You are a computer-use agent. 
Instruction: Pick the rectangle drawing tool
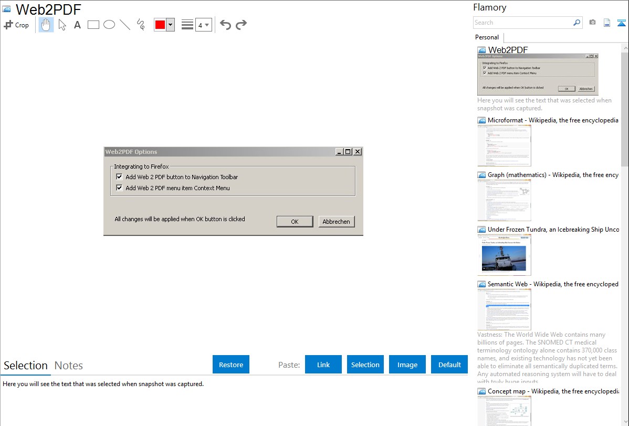coord(93,25)
